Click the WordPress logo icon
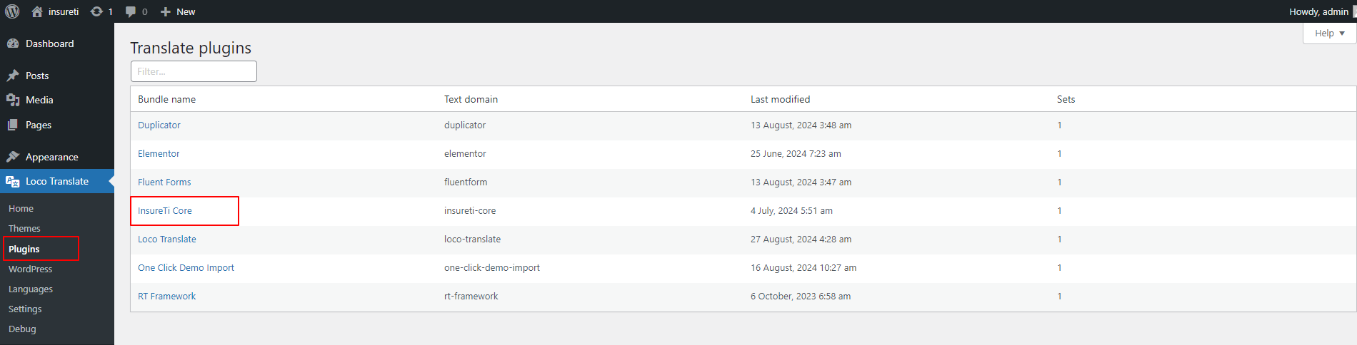This screenshot has height=345, width=1357. (x=12, y=11)
